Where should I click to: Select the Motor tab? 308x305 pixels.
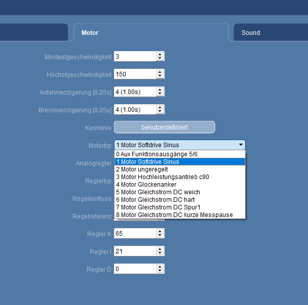pyautogui.click(x=90, y=33)
